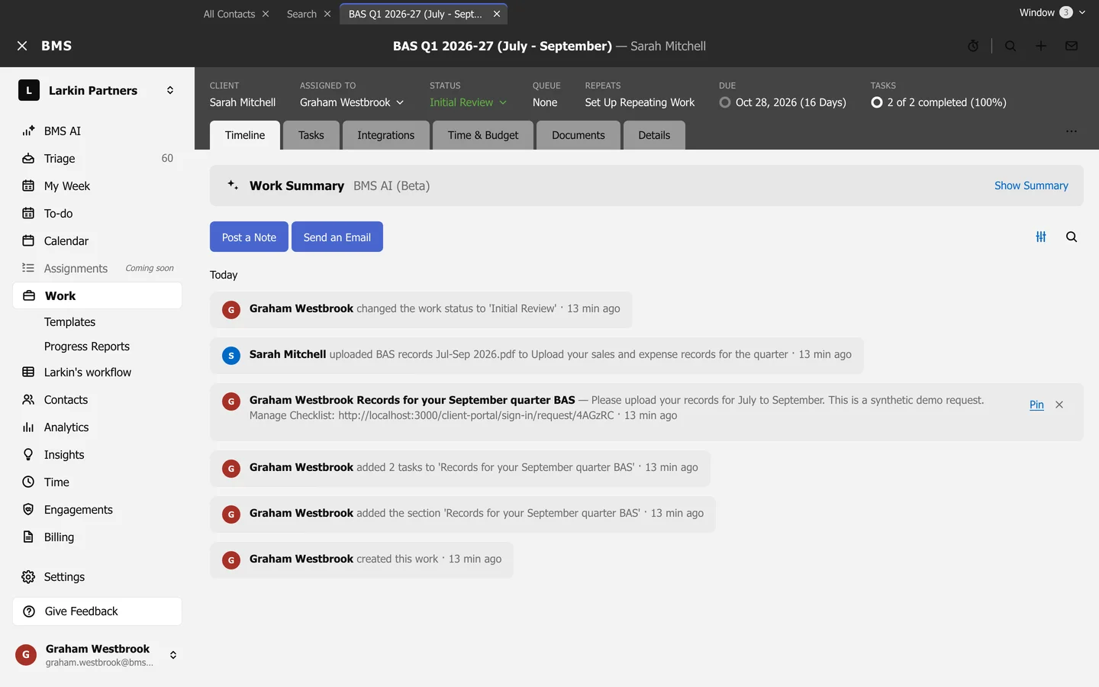The image size is (1099, 687).
Task: Click Post a Note button
Action: click(x=249, y=237)
